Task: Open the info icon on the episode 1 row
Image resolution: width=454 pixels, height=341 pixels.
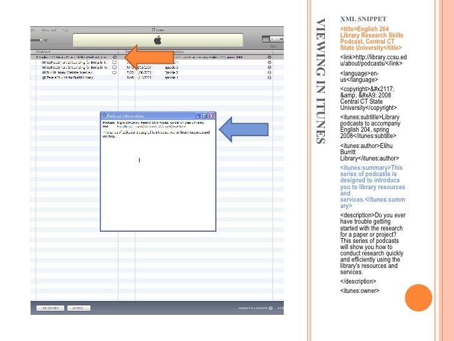Action: 269,77
